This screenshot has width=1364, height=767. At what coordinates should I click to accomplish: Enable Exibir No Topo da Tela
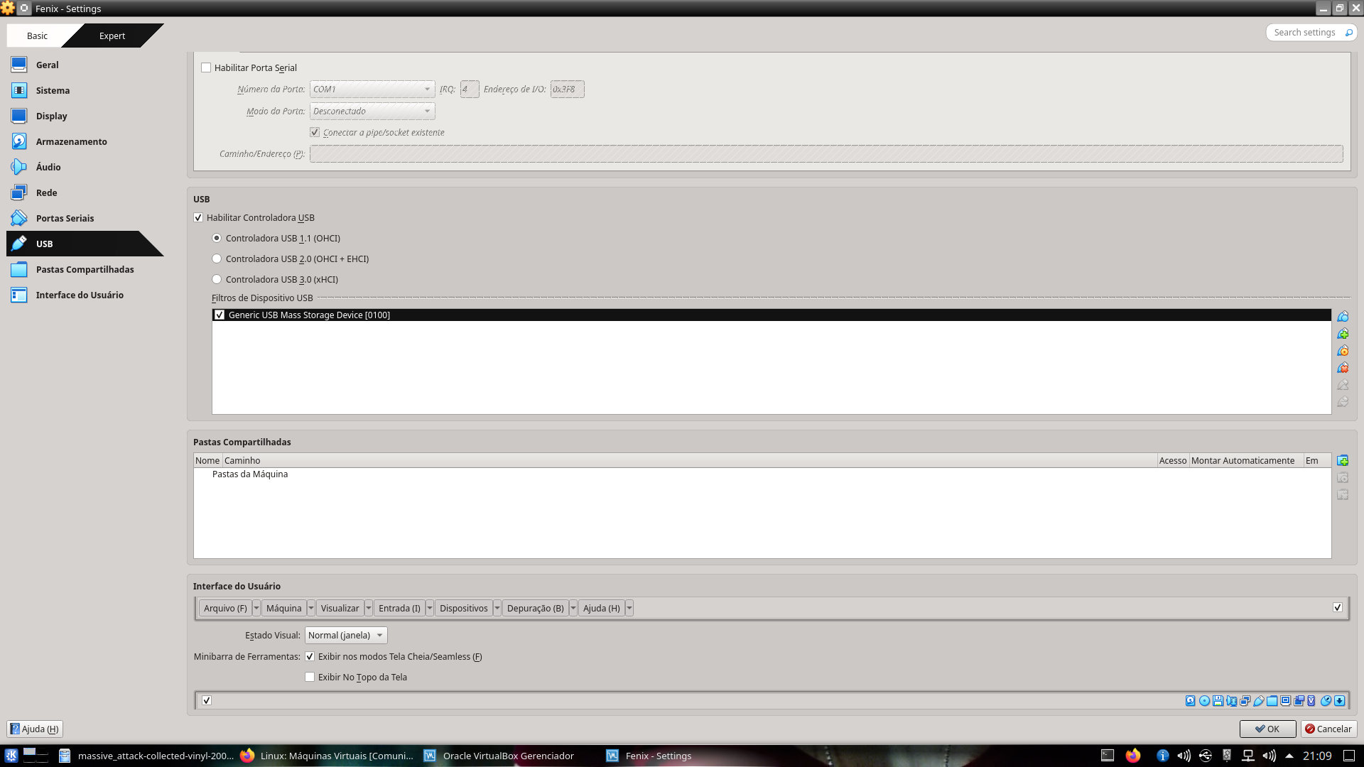point(310,677)
